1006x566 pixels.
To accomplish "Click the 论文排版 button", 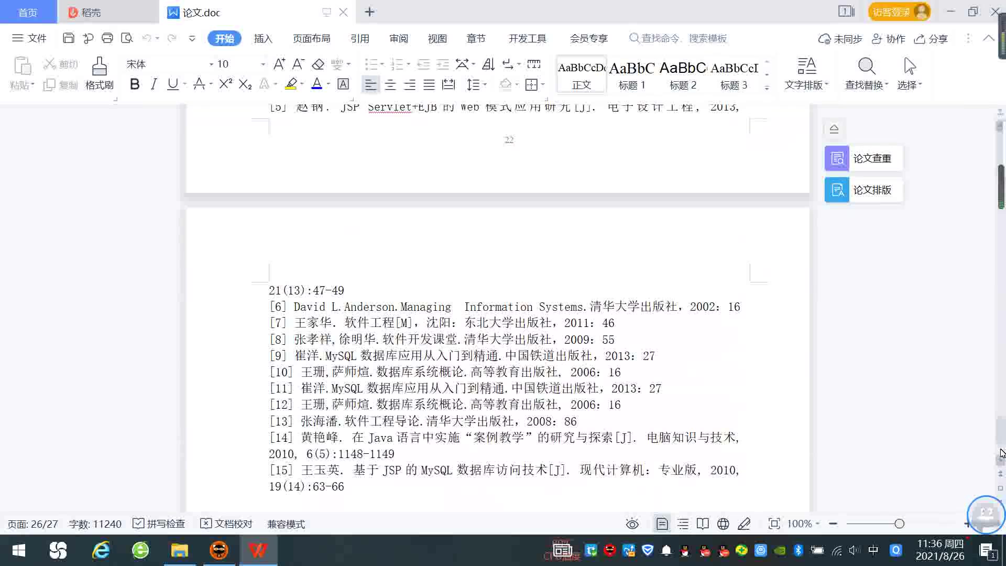I will point(863,190).
